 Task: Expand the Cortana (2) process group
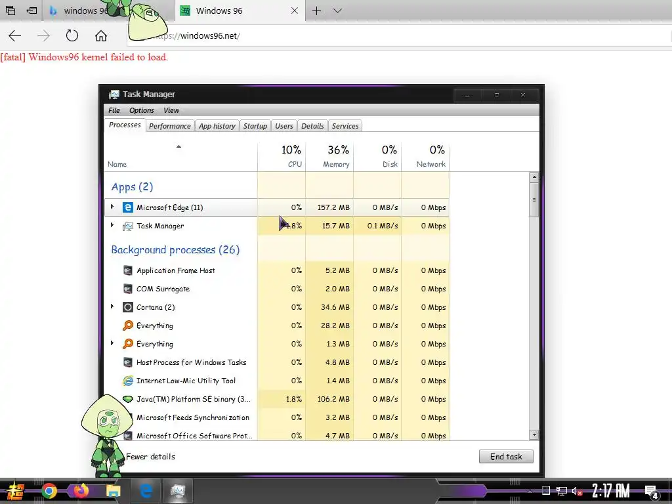(112, 307)
